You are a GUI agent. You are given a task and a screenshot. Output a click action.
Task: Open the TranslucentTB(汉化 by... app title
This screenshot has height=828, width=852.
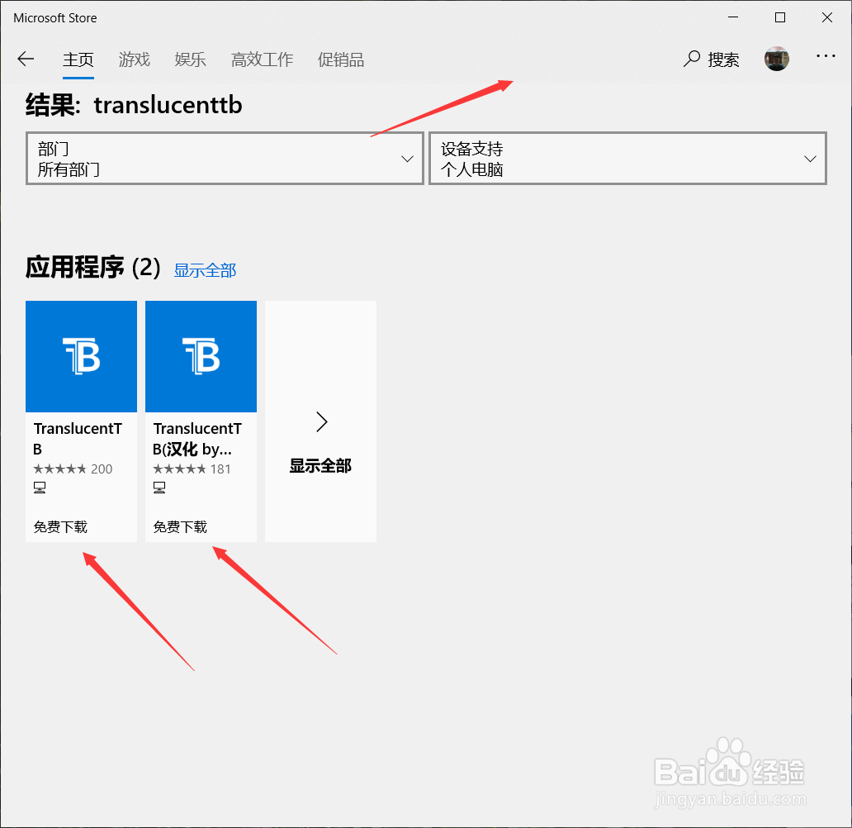pyautogui.click(x=197, y=439)
